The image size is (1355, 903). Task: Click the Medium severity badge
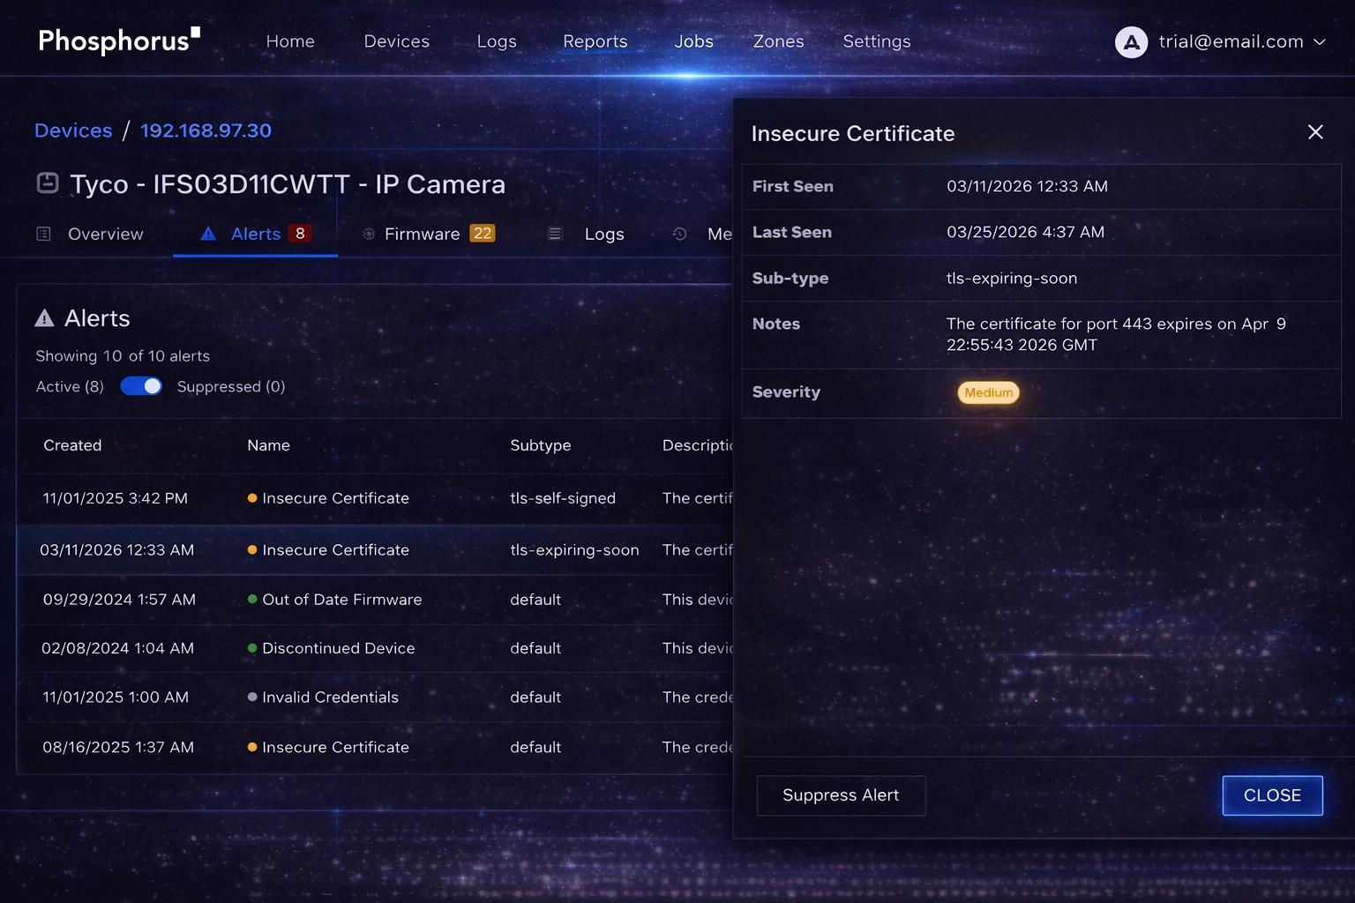pos(987,392)
